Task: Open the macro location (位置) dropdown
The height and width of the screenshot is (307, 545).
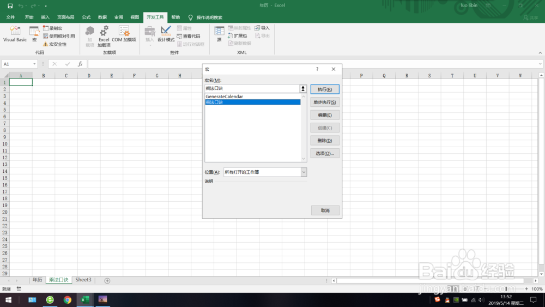Action: [304, 172]
